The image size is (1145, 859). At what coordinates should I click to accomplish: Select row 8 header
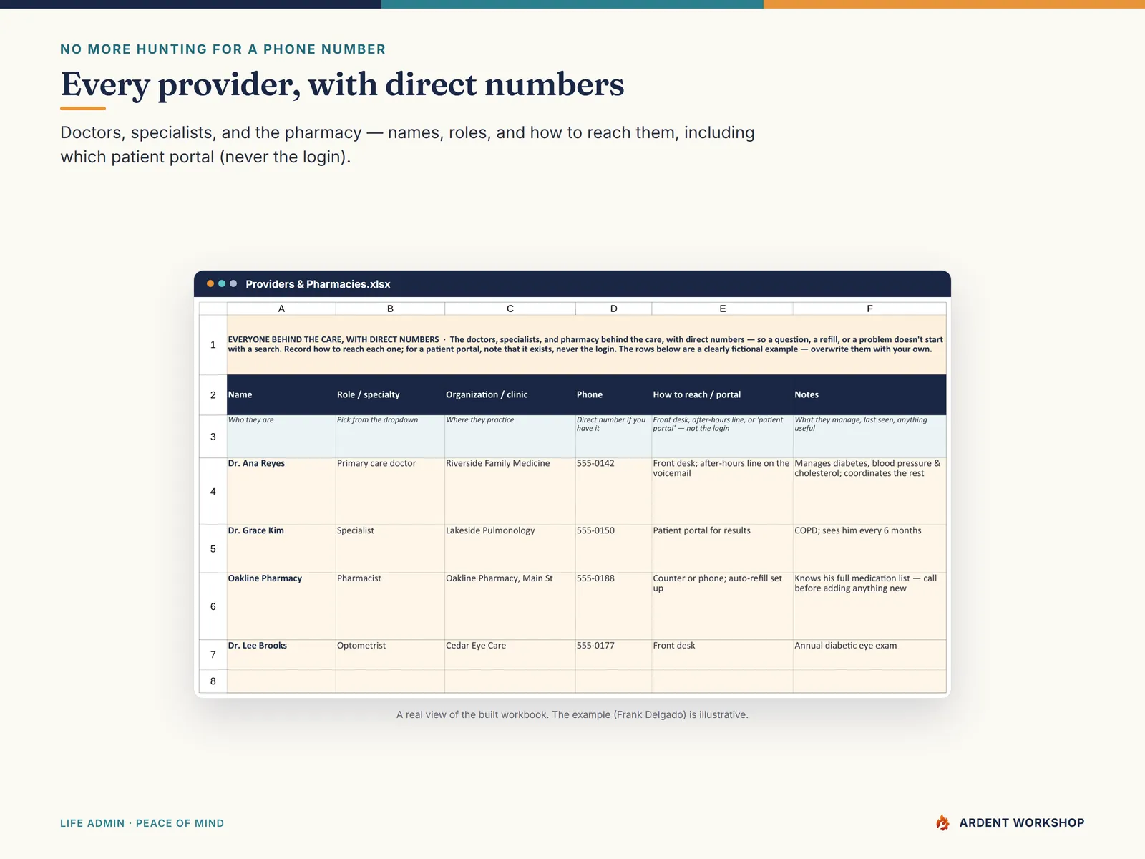[213, 681]
